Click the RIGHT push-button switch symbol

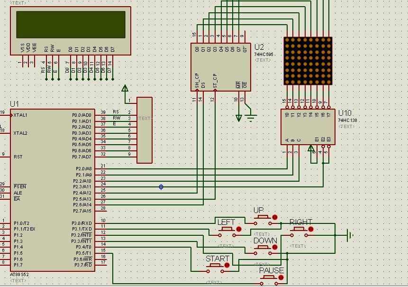299,232
